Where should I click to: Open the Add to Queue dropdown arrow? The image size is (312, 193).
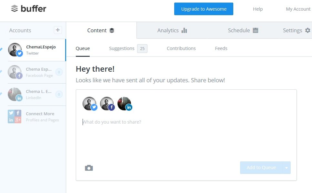pyautogui.click(x=286, y=168)
